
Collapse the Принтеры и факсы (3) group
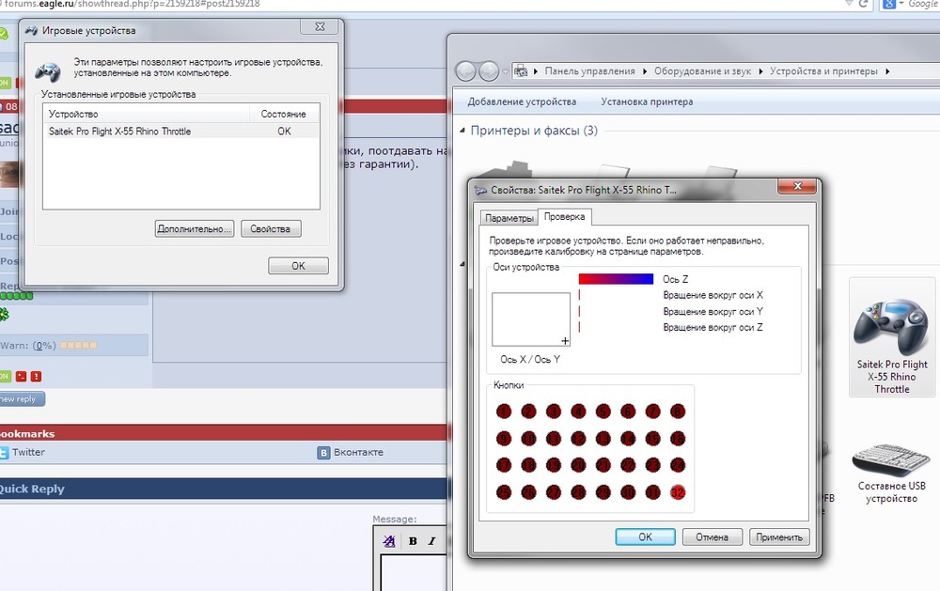pyautogui.click(x=462, y=130)
